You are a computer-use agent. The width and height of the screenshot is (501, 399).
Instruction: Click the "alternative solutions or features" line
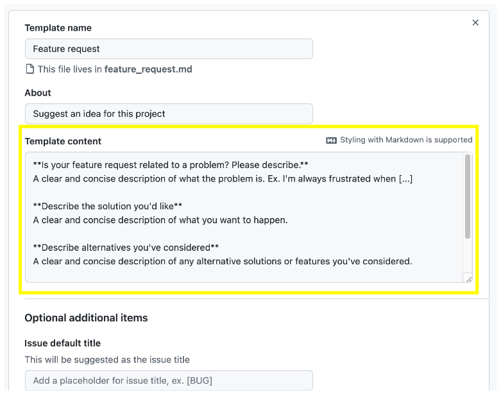[223, 261]
